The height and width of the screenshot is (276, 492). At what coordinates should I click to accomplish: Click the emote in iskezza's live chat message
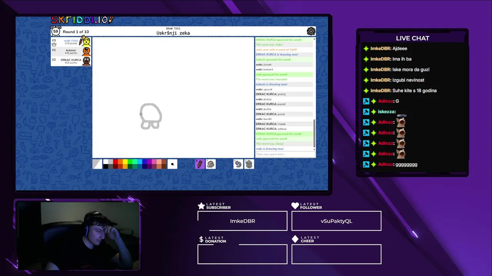pos(402,115)
